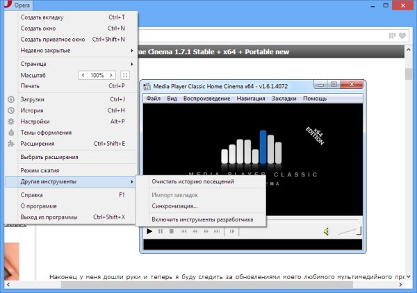This screenshot has height=293, width=417.
Task: Click the 100% zoom value field
Action: coord(97,75)
